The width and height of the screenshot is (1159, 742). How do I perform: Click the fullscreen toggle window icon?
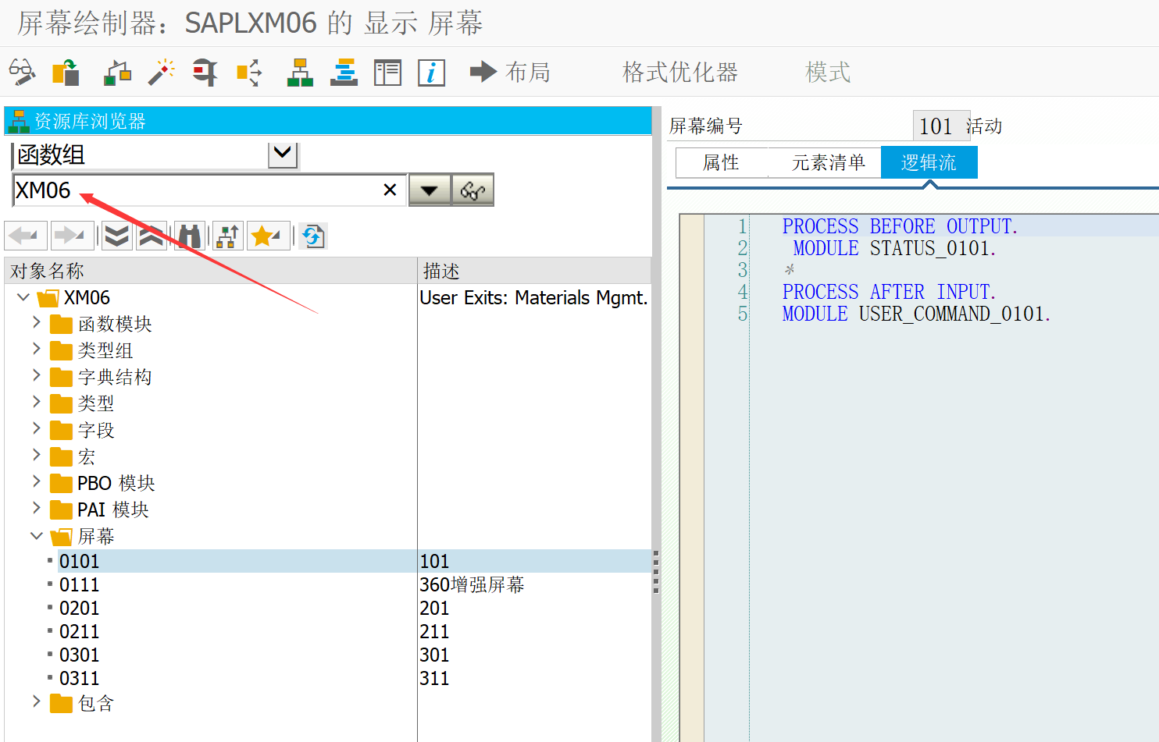[x=387, y=72]
